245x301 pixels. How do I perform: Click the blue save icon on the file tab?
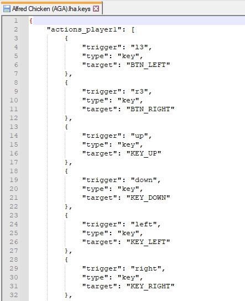pyautogui.click(x=7, y=9)
